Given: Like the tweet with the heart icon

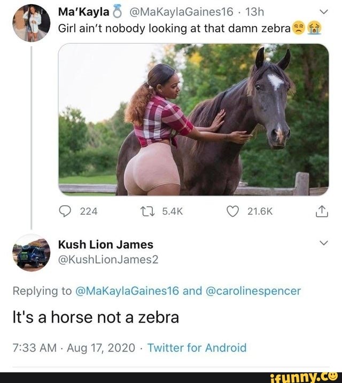Looking at the screenshot, I should pos(232,211).
